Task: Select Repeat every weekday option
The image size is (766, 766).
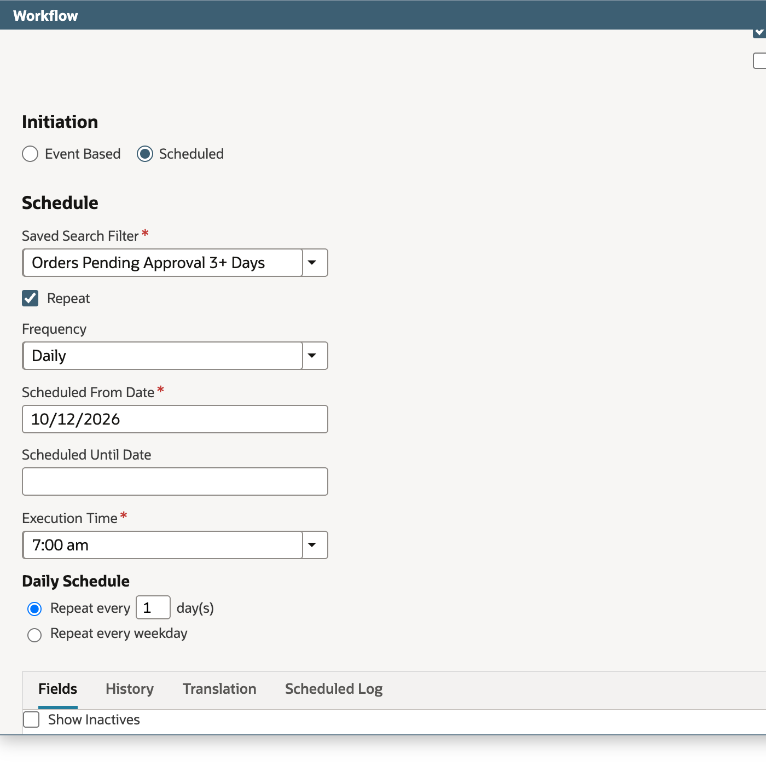Action: [x=34, y=635]
